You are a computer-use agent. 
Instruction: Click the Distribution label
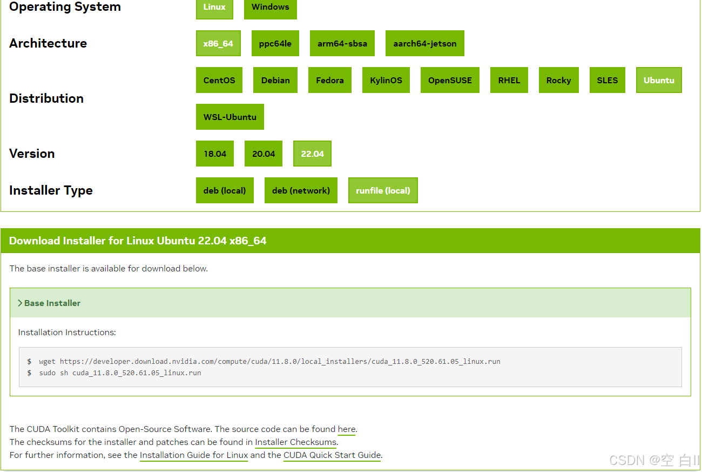click(x=46, y=98)
